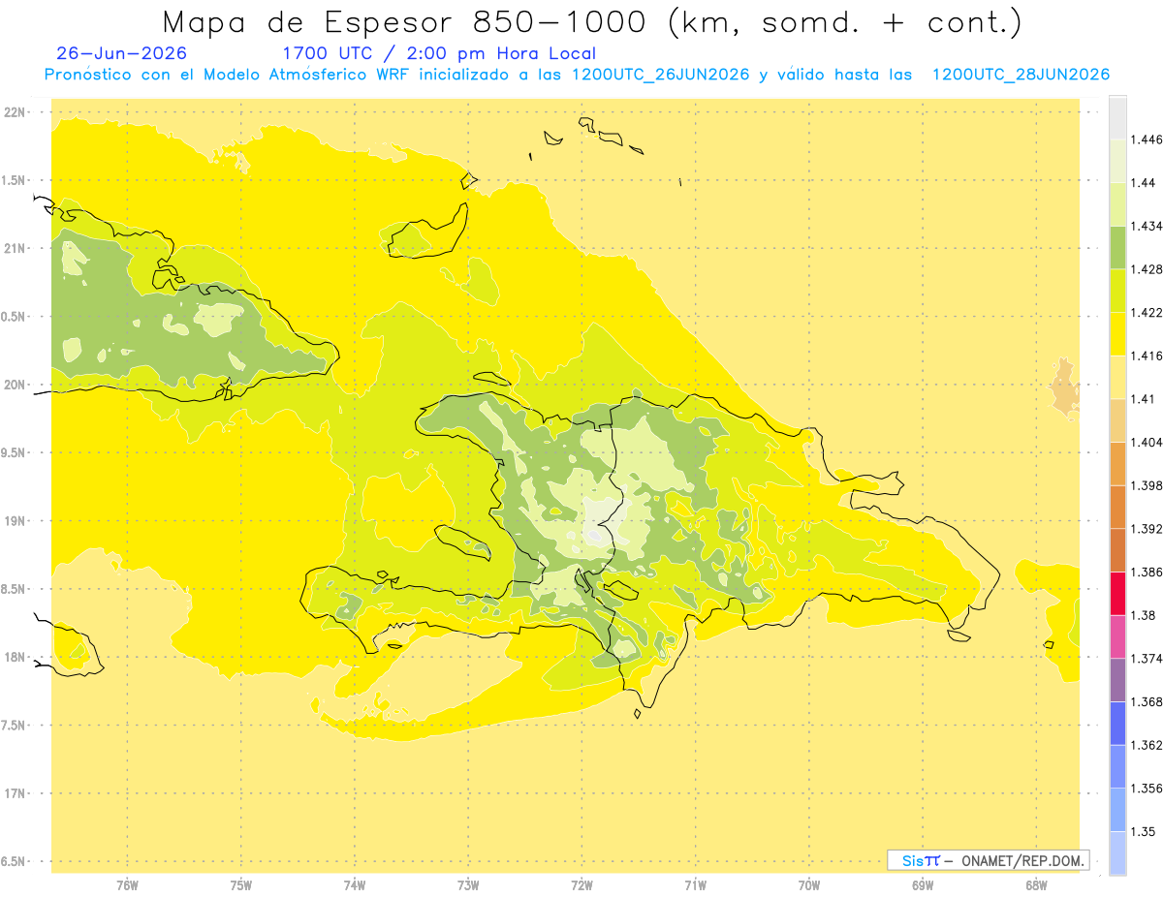Image resolution: width=1163 pixels, height=898 pixels.
Task: Select the '72W' longitude label
Action: pyautogui.click(x=581, y=885)
